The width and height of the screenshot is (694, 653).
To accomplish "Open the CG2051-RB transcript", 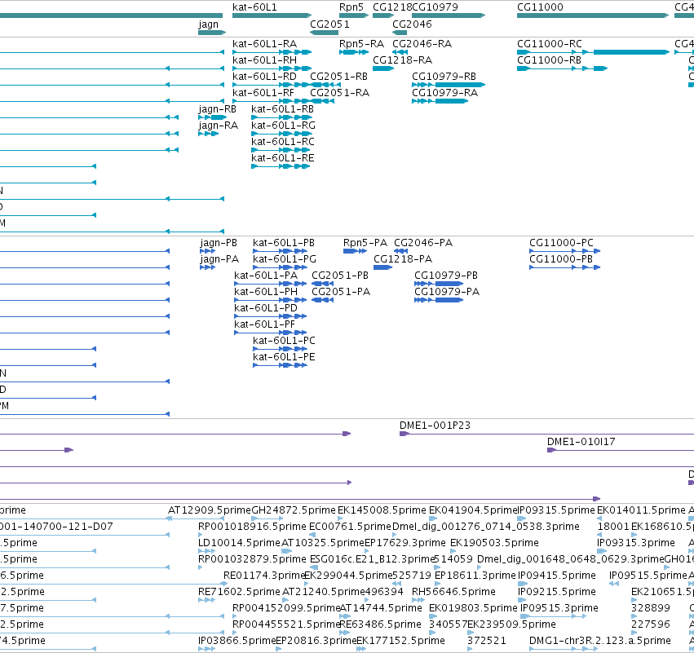I will (x=339, y=77).
